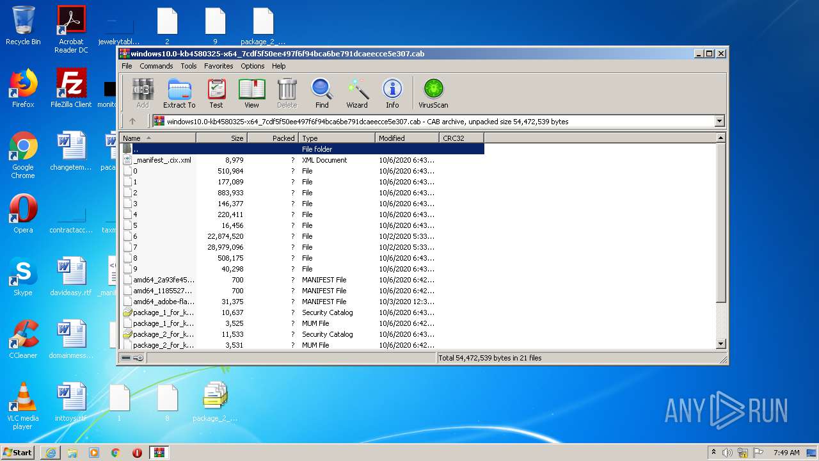Open the Options menu

click(x=253, y=66)
